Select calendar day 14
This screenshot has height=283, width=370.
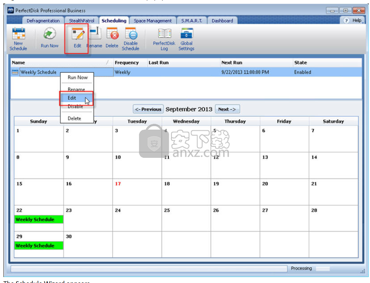[333, 165]
